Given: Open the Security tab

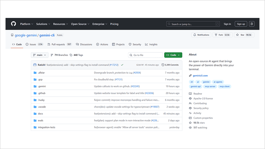Looking at the screenshot, I should [135, 44].
